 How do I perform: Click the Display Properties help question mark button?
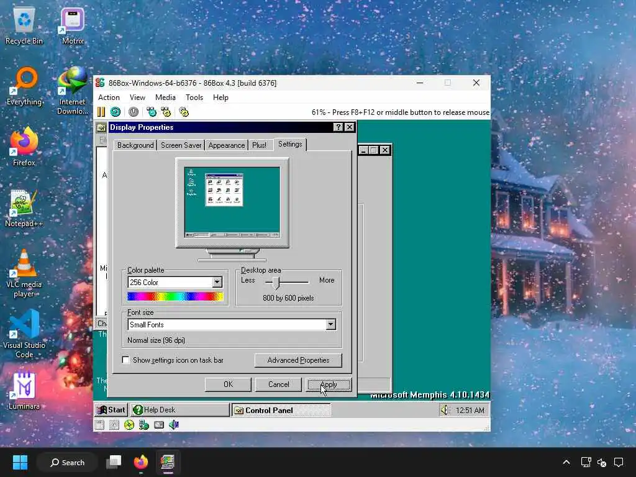coord(338,127)
